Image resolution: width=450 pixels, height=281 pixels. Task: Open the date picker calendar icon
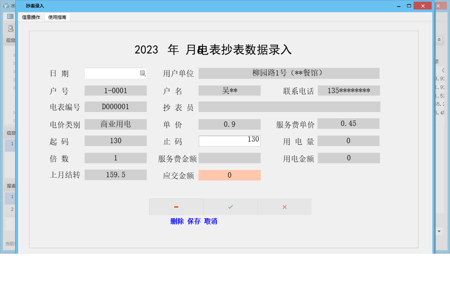coord(143,73)
